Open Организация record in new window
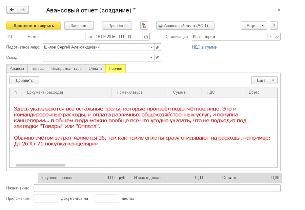The image size is (305, 210). (x=277, y=37)
